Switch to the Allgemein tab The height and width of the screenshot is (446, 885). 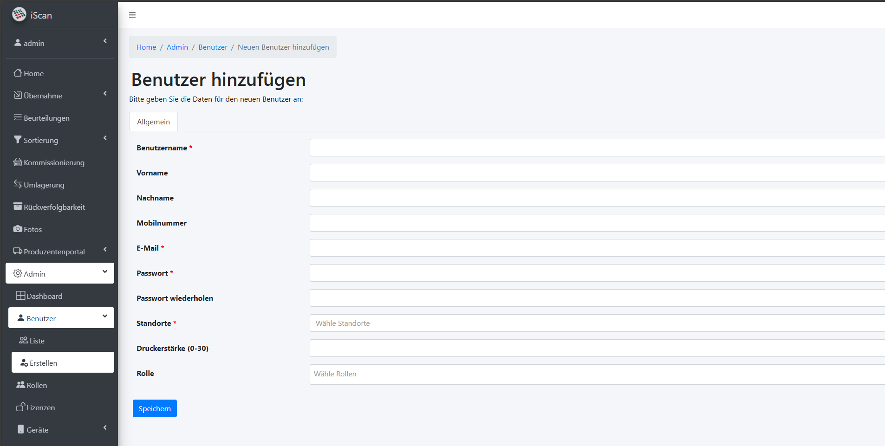coord(153,122)
